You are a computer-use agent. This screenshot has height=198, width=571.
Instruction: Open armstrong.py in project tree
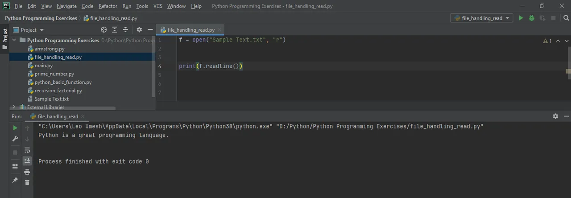pyautogui.click(x=50, y=49)
